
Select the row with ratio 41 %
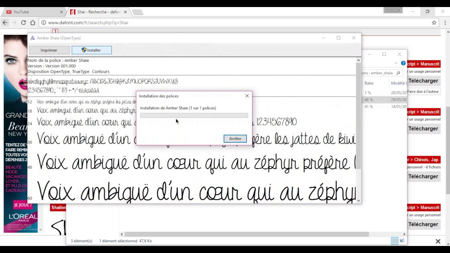tap(384, 106)
